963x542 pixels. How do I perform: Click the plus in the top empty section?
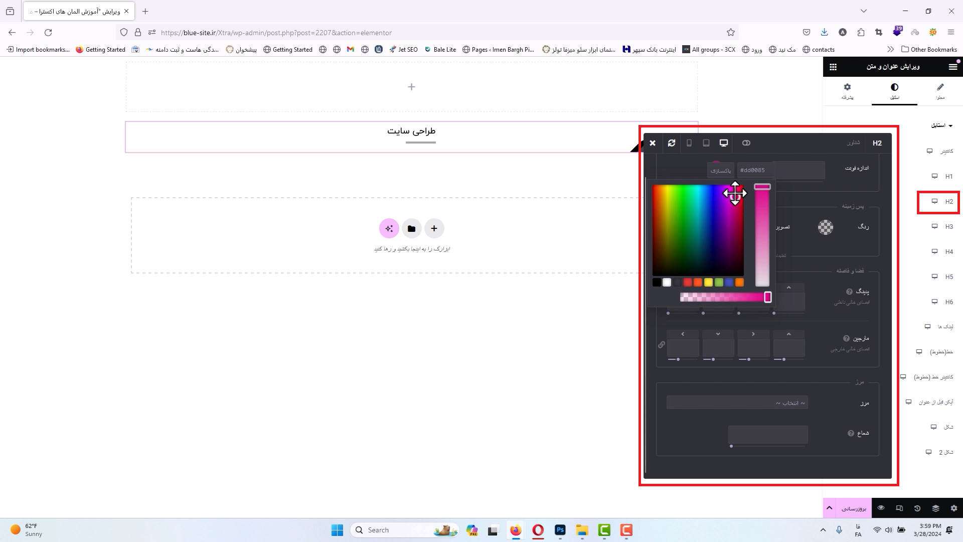411,87
